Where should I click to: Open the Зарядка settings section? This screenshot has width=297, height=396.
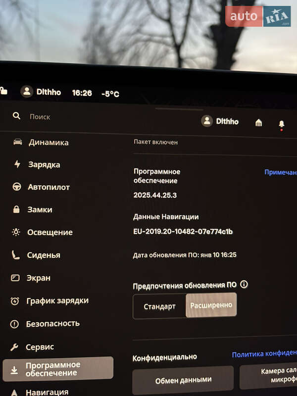44,165
